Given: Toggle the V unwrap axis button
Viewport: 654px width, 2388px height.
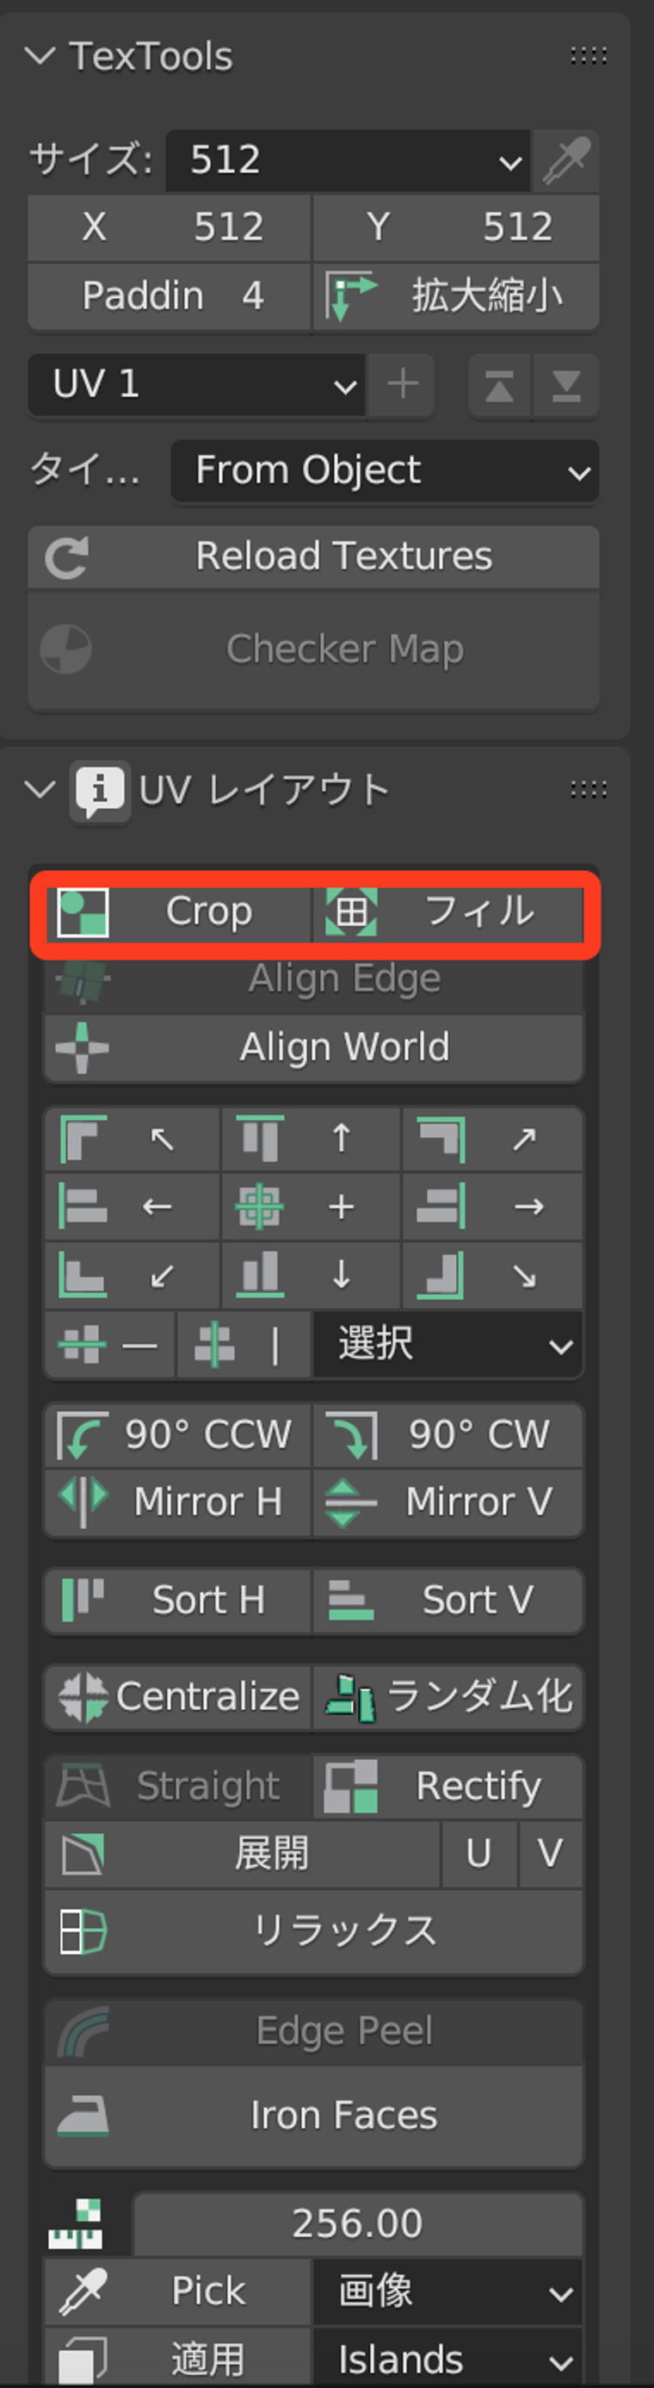Looking at the screenshot, I should (552, 1854).
